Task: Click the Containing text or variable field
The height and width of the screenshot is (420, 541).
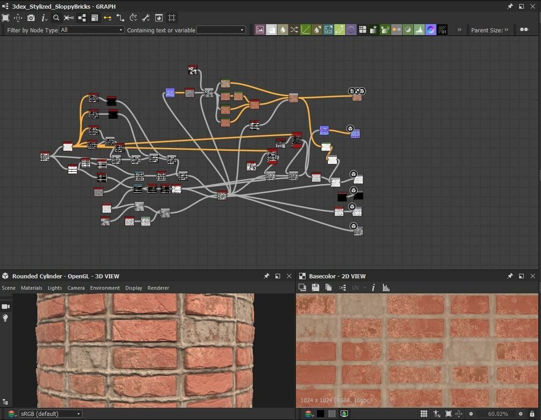Action: (221, 30)
